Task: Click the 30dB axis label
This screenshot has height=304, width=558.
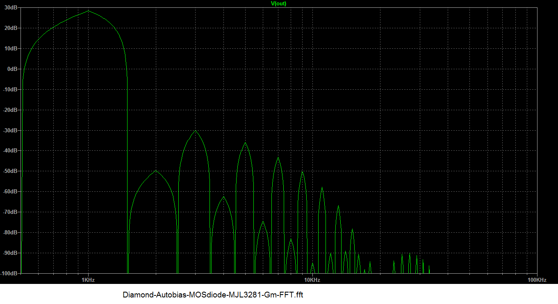Action: tap(11, 8)
